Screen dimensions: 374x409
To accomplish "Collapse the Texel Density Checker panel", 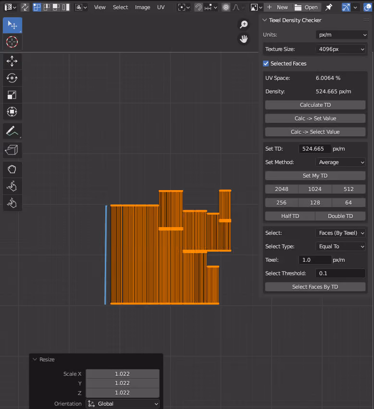I will click(x=265, y=20).
